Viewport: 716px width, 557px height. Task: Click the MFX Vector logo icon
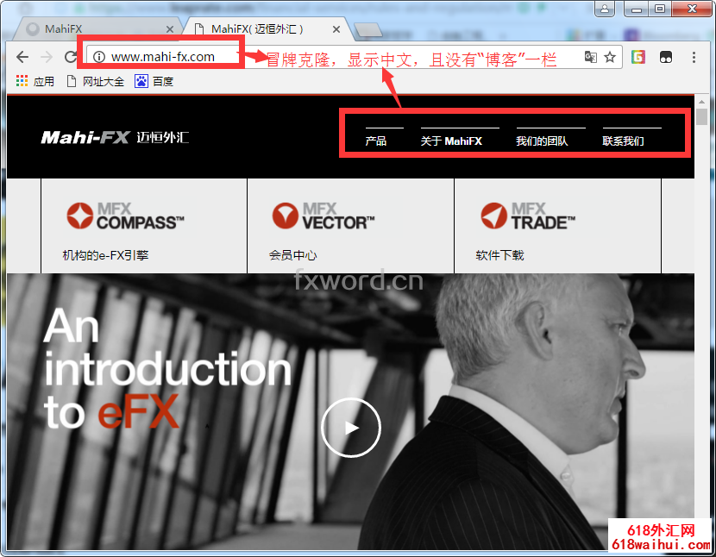click(x=286, y=216)
